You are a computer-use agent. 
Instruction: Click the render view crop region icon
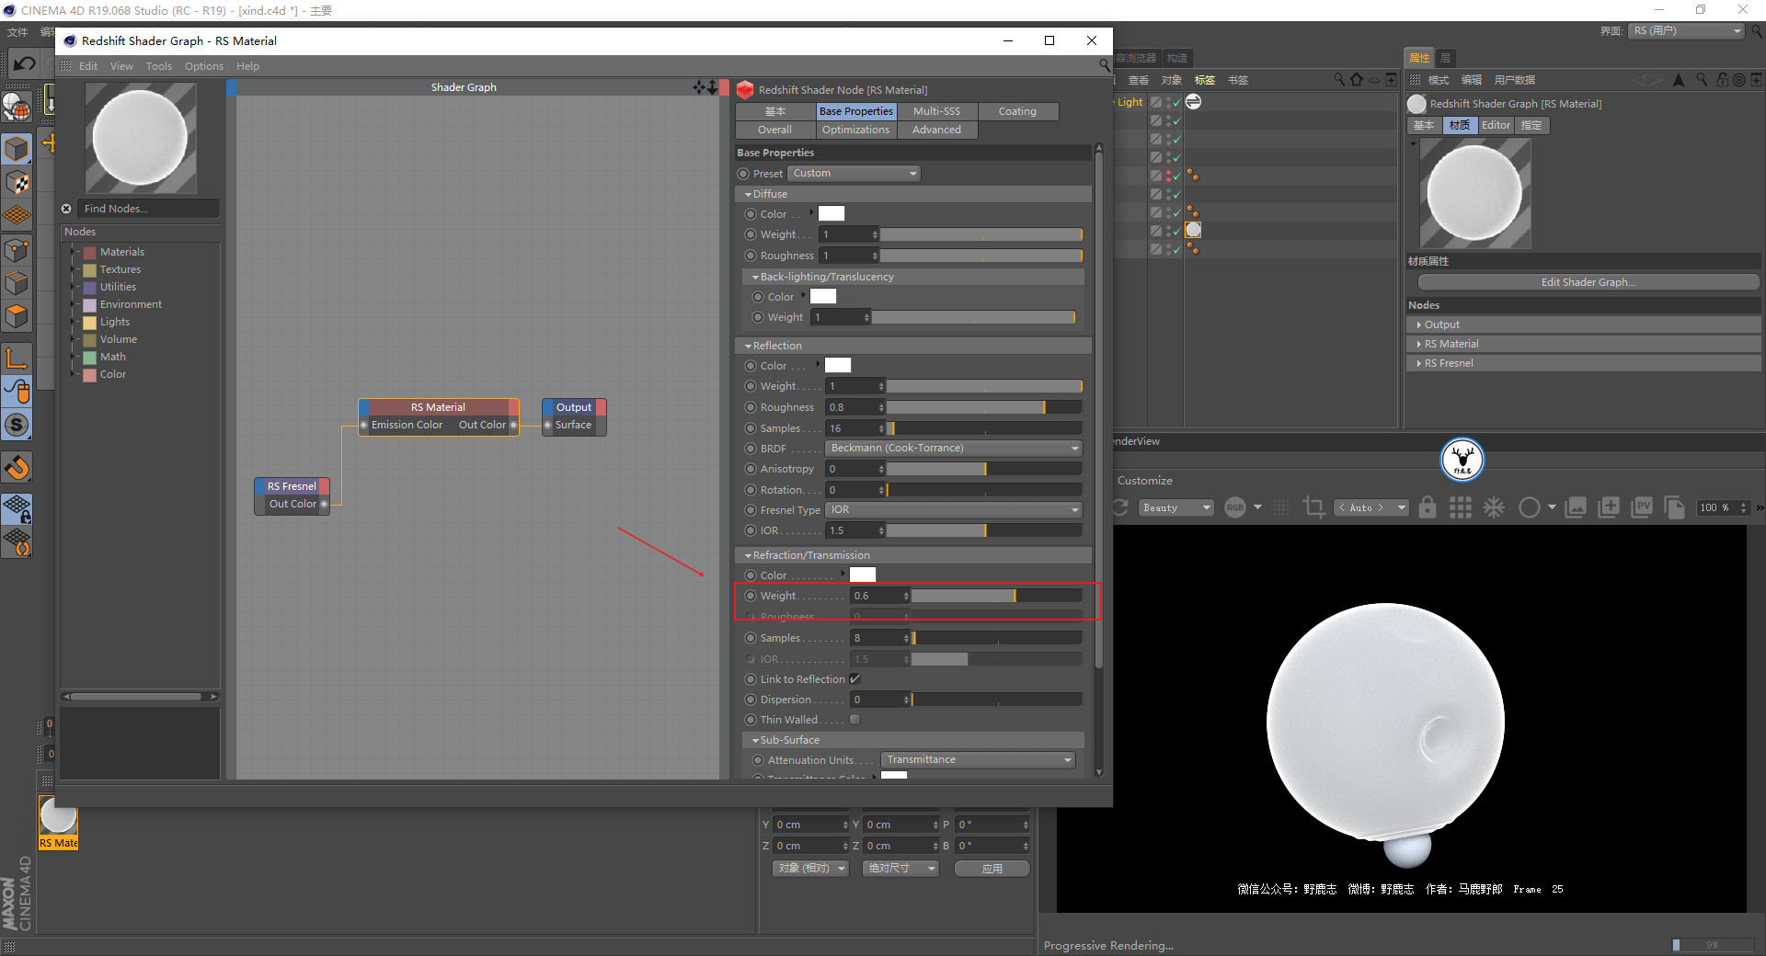(1314, 507)
